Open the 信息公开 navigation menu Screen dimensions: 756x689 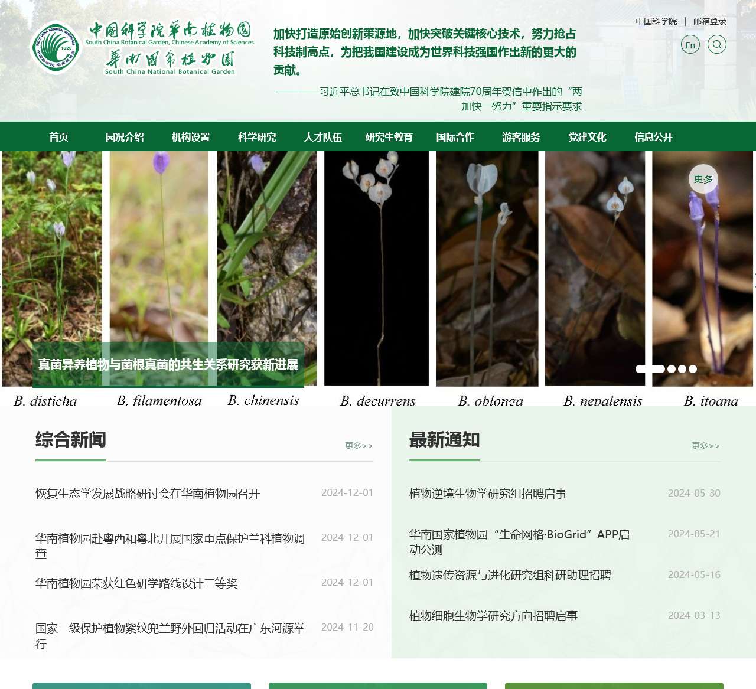tap(654, 137)
